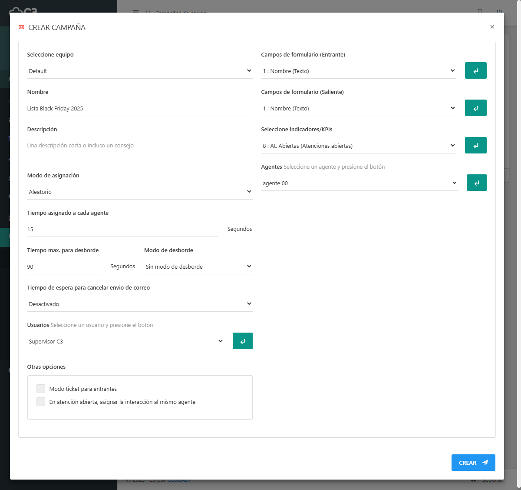This screenshot has height=490, width=521.
Task: Focus the Descripción text area
Action: pyautogui.click(x=139, y=150)
